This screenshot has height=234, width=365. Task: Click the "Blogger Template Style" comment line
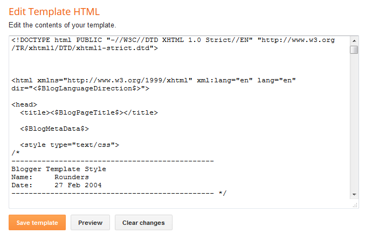point(59,169)
